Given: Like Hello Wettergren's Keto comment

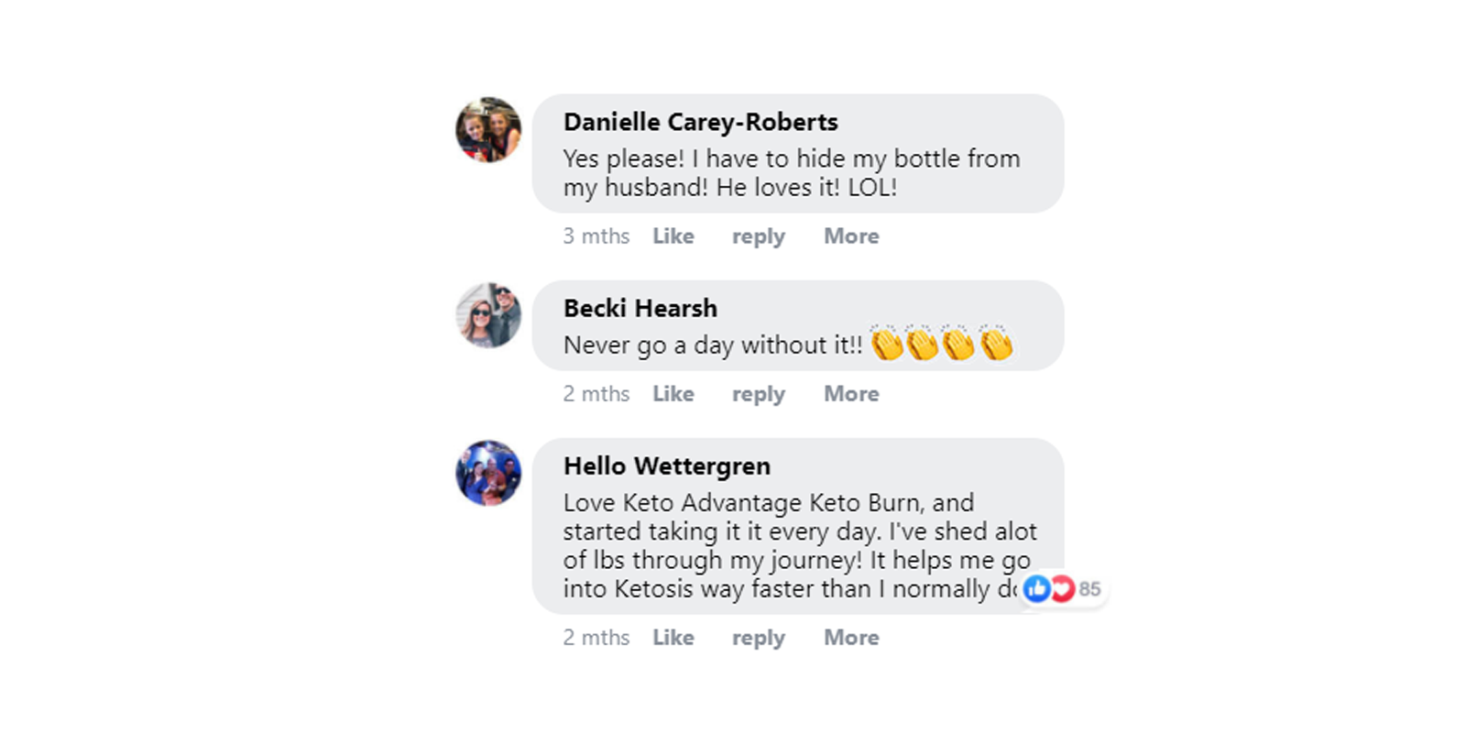Looking at the screenshot, I should coord(673,638).
